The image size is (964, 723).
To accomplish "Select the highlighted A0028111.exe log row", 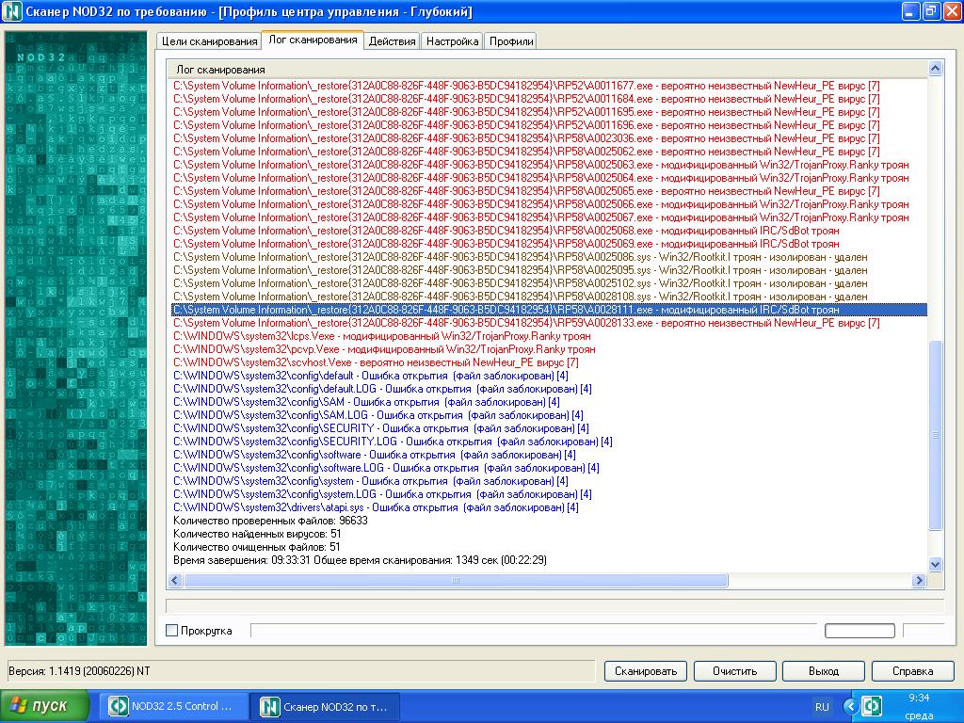I will click(549, 310).
